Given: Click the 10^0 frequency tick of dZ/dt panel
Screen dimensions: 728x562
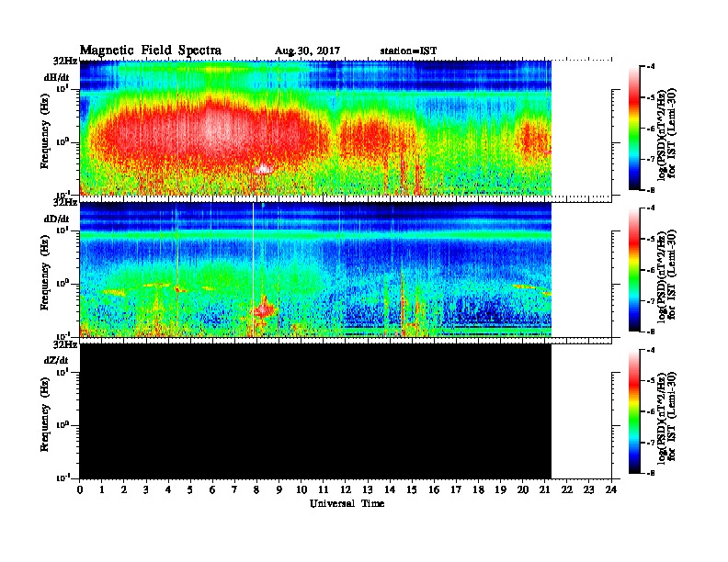Looking at the screenshot, I should tap(63, 425).
